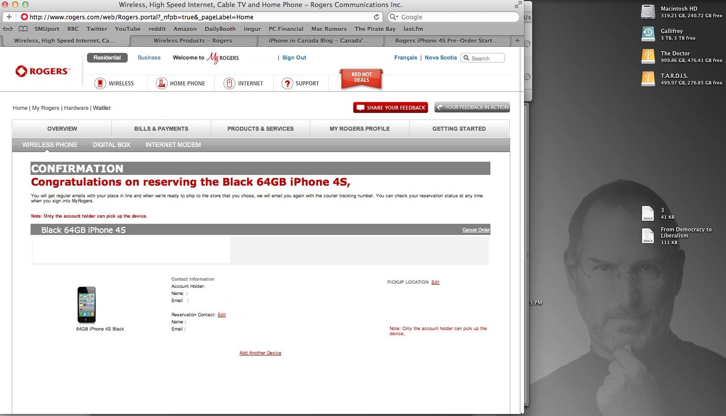The width and height of the screenshot is (726, 416).
Task: Go to Home breadcrumb link
Action: 20,108
